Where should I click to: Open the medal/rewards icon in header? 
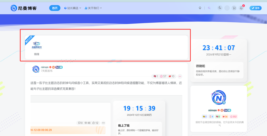[x=200, y=8]
